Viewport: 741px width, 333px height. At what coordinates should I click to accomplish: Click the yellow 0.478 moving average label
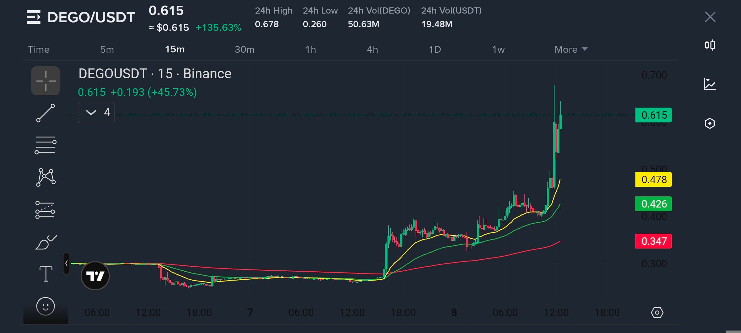point(653,179)
